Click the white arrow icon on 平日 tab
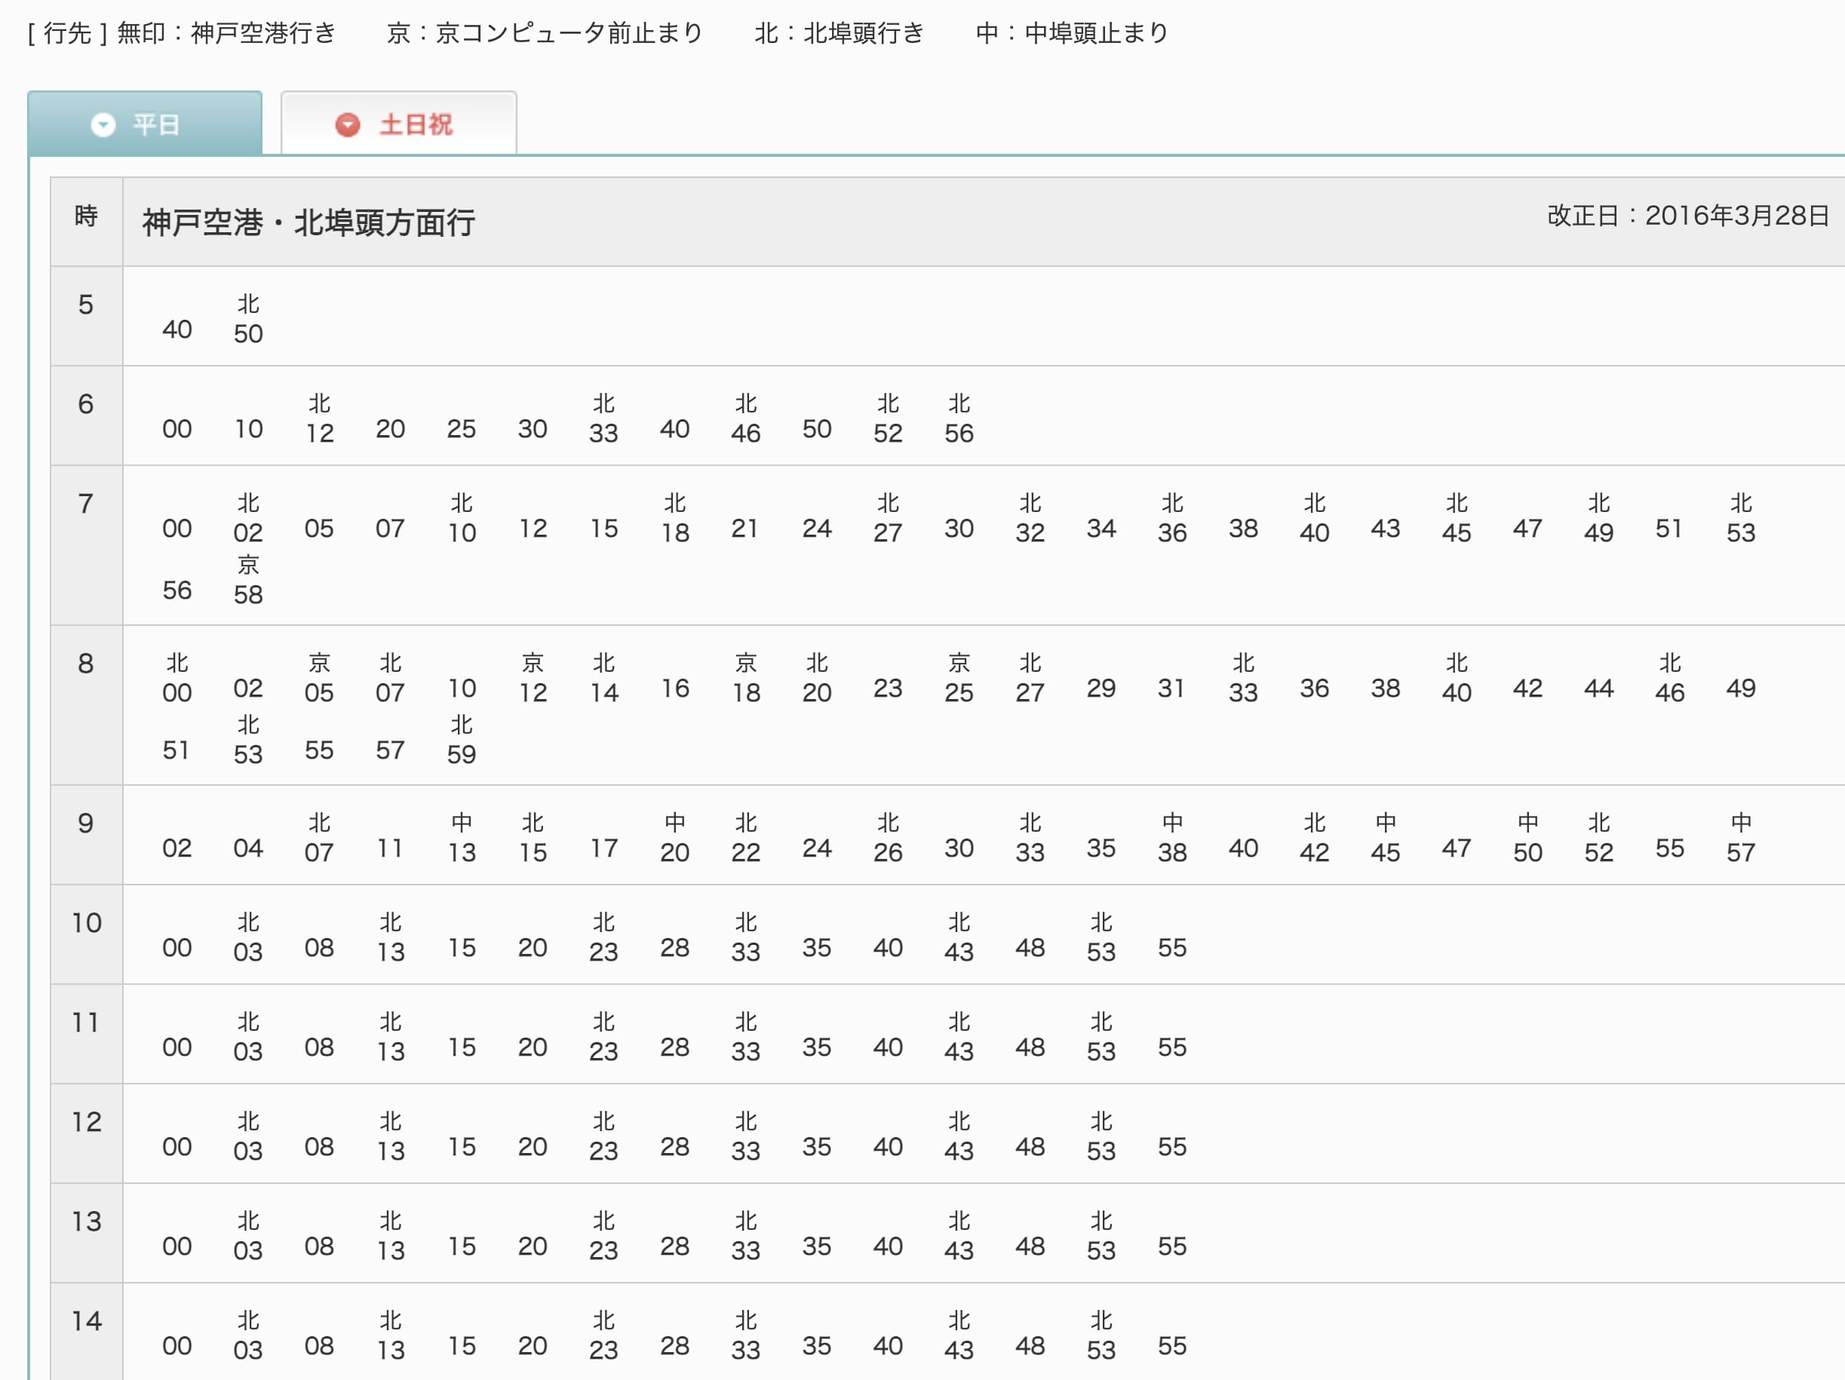 103,125
